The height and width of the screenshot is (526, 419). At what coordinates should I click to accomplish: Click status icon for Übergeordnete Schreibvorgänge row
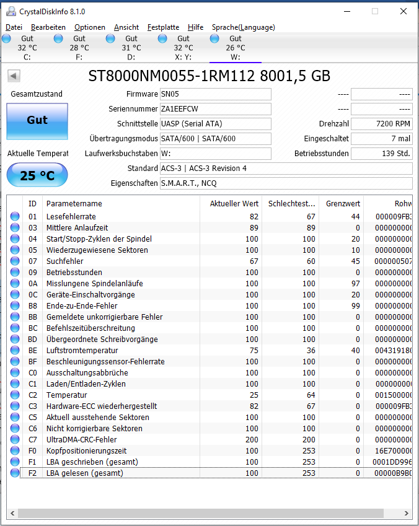click(15, 339)
